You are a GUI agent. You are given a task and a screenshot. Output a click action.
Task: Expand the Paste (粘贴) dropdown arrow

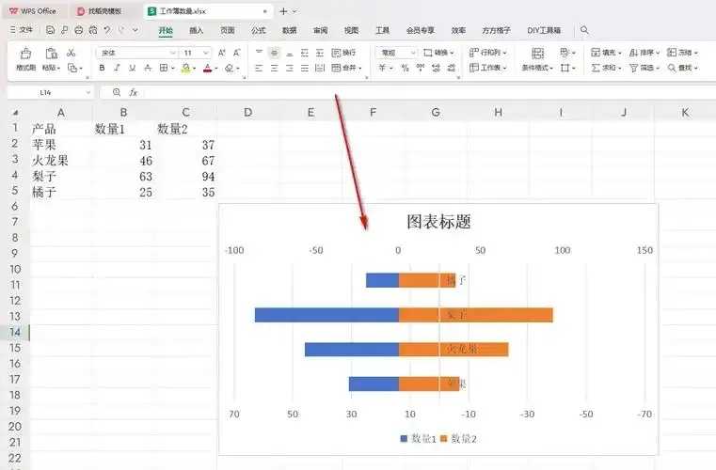(58, 68)
